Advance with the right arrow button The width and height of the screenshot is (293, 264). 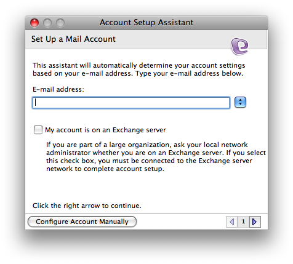[x=255, y=222]
